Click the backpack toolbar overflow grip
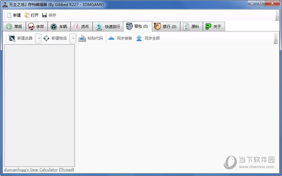 pyautogui.click(x=275, y=38)
